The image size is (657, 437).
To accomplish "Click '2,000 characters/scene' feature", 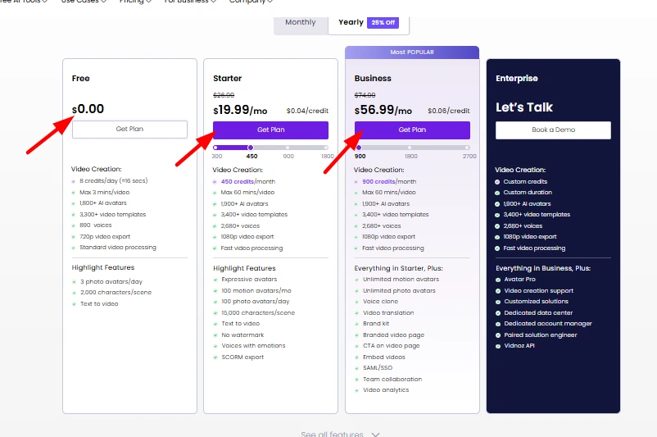I will [x=116, y=293].
